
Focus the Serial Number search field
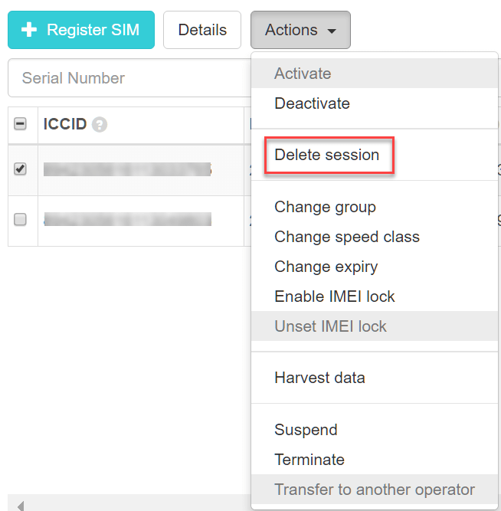point(126,78)
